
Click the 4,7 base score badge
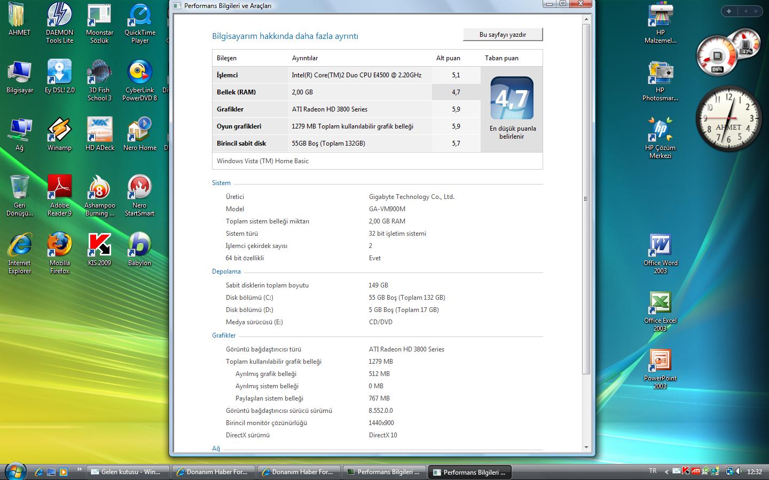512,98
